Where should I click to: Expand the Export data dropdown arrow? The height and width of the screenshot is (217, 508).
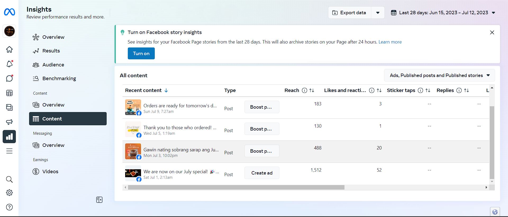pyautogui.click(x=378, y=13)
